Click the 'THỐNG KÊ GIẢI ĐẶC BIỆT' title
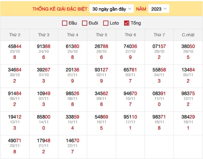Viewport: 203px width, 159px height. point(60,9)
